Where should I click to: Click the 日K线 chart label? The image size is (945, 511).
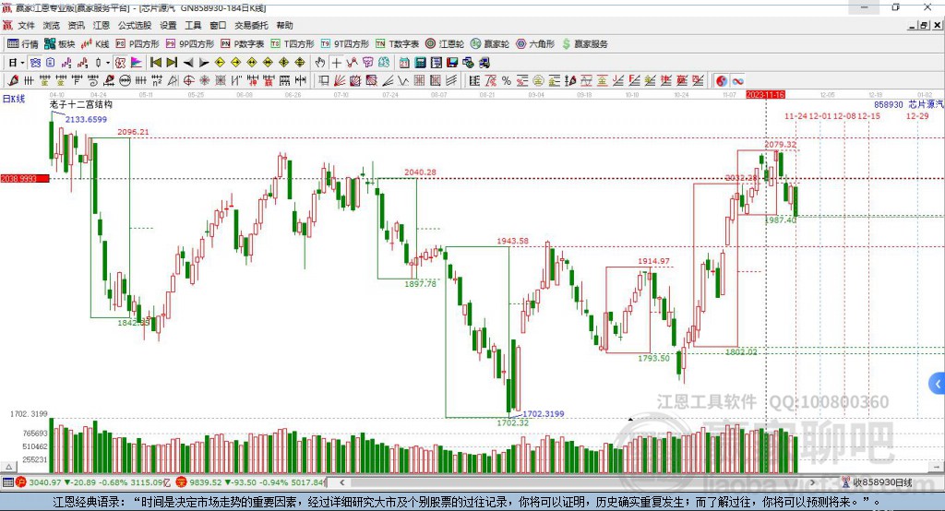(14, 99)
